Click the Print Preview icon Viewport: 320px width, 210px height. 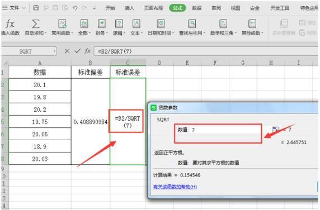point(65,8)
